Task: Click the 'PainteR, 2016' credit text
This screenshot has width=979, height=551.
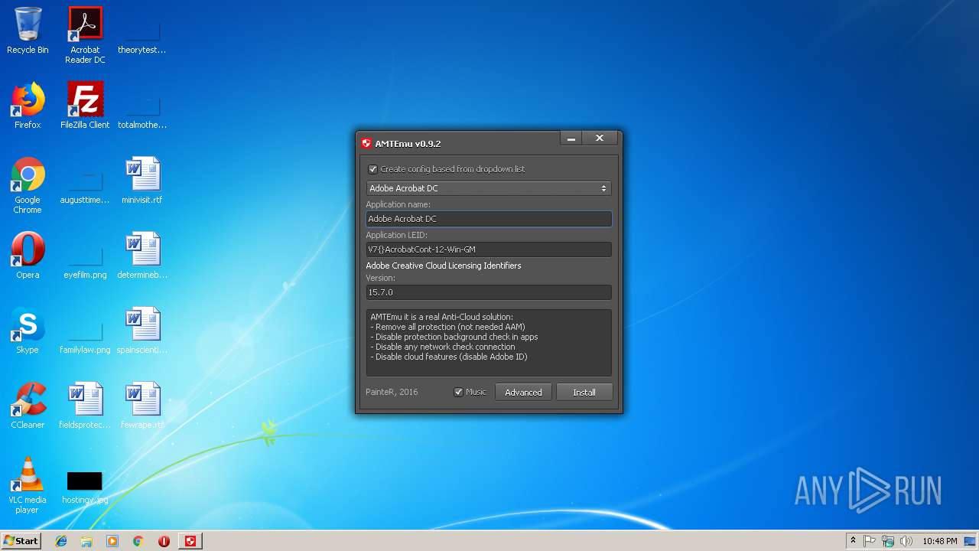Action: [392, 392]
